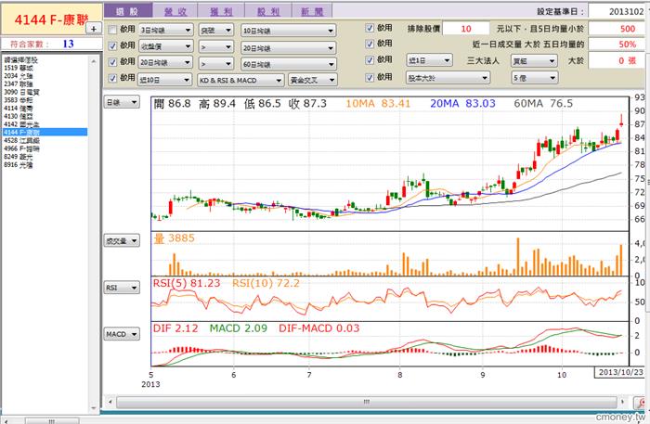Viewport: 650px width, 424px height.
Task: Open the 日線 chart period dropdown
Action: click(x=122, y=102)
